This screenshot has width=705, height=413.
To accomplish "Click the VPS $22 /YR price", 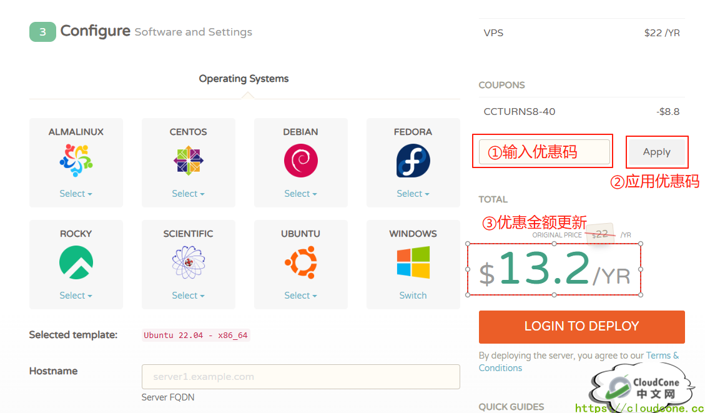I will pyautogui.click(x=662, y=33).
